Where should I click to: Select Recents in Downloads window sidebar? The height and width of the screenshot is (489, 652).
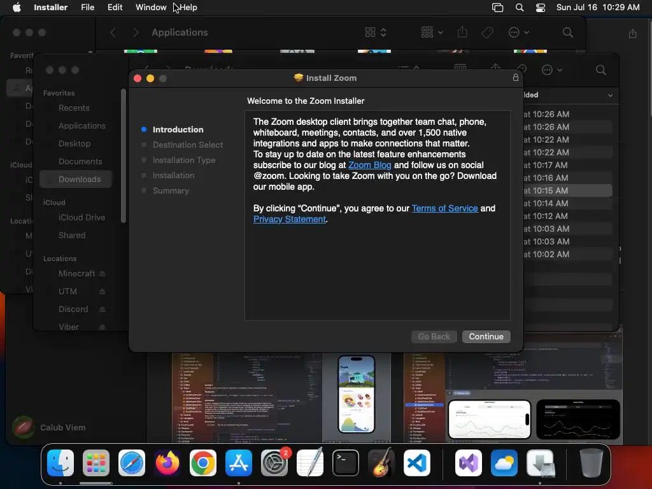pyautogui.click(x=74, y=108)
